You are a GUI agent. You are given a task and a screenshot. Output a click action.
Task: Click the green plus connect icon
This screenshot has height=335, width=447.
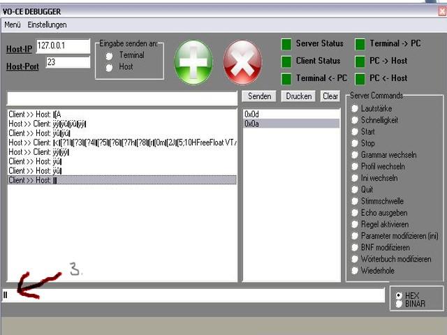pos(193,62)
